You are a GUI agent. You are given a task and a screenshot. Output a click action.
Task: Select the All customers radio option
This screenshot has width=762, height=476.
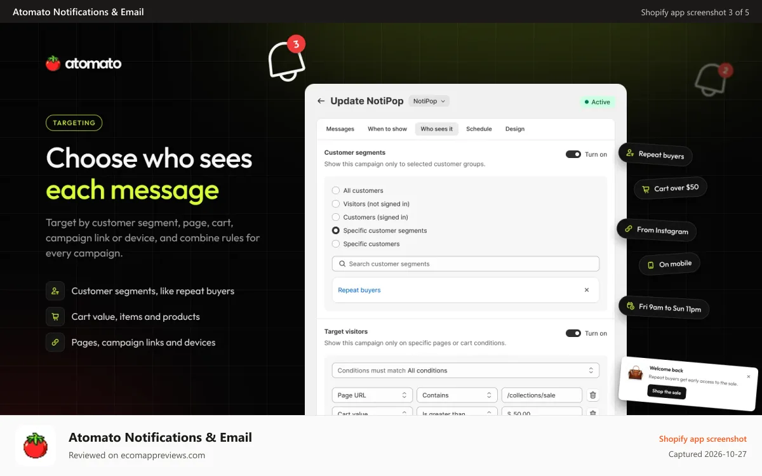[x=336, y=190]
